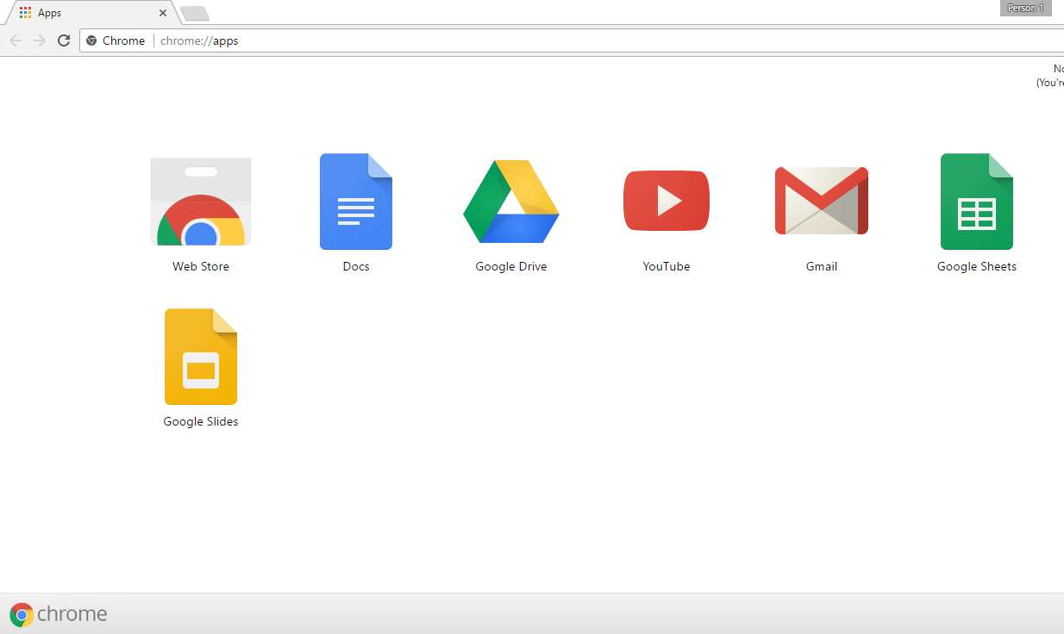Click the back navigation arrow
1064x634 pixels.
coord(16,40)
